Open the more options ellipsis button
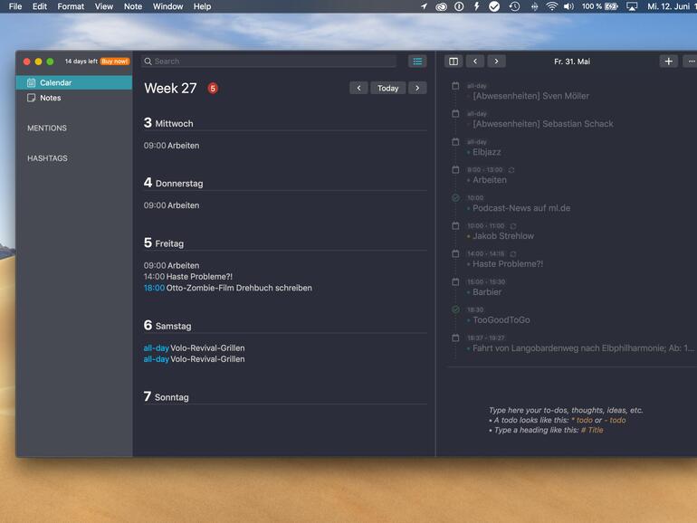 691,62
